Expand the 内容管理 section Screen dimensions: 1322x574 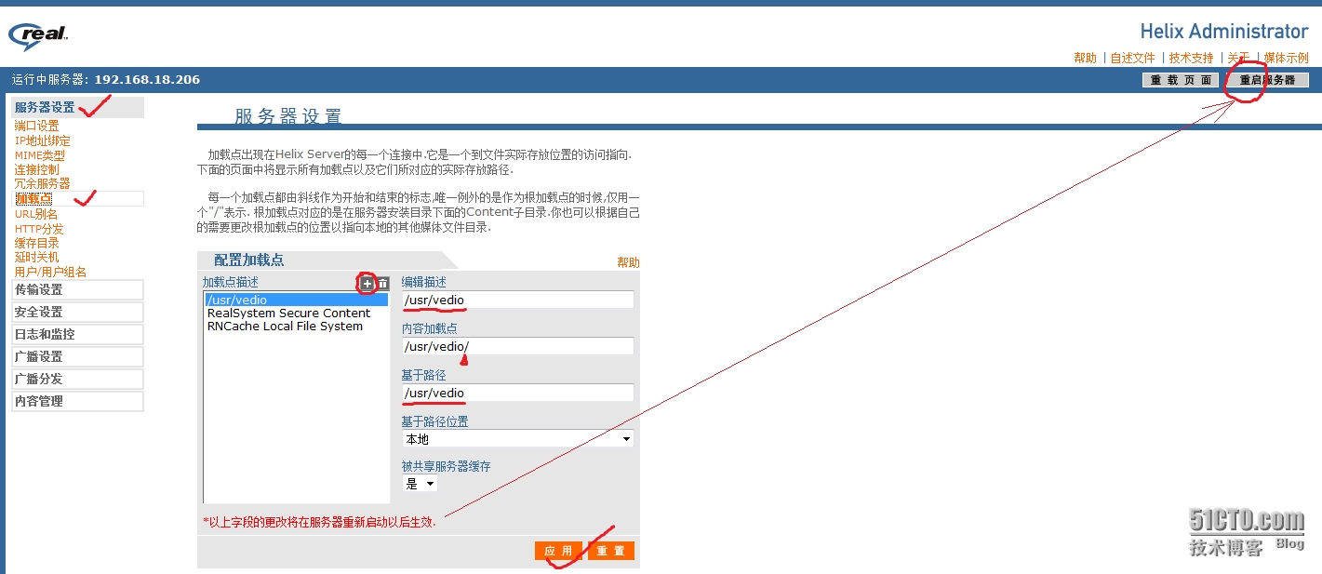[77, 401]
